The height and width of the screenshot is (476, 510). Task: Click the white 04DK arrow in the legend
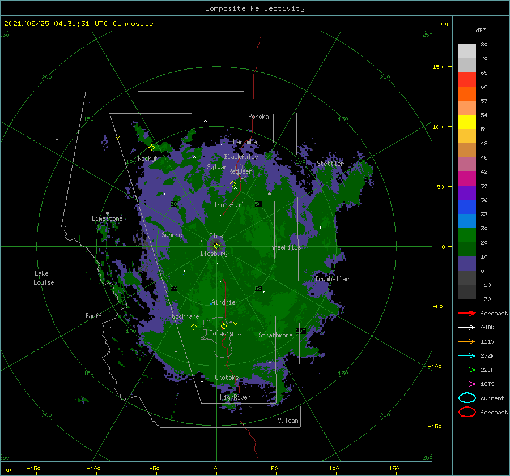pos(467,327)
